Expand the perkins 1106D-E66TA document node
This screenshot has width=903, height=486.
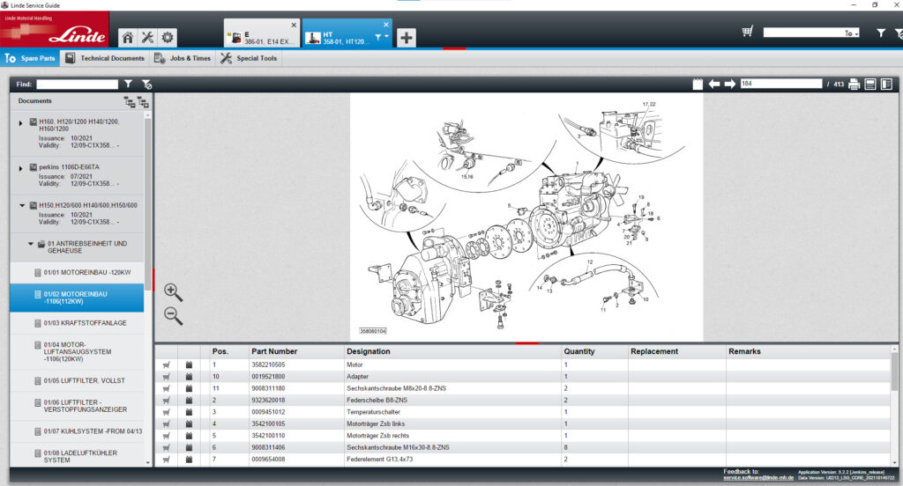click(21, 168)
